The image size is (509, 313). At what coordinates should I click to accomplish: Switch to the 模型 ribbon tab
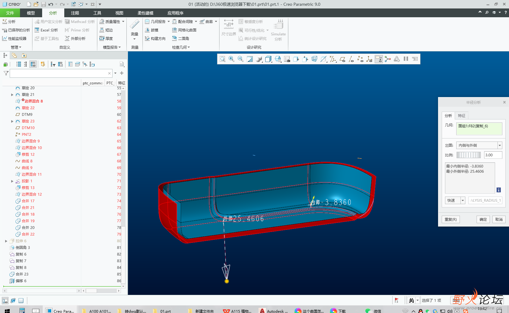click(x=31, y=13)
